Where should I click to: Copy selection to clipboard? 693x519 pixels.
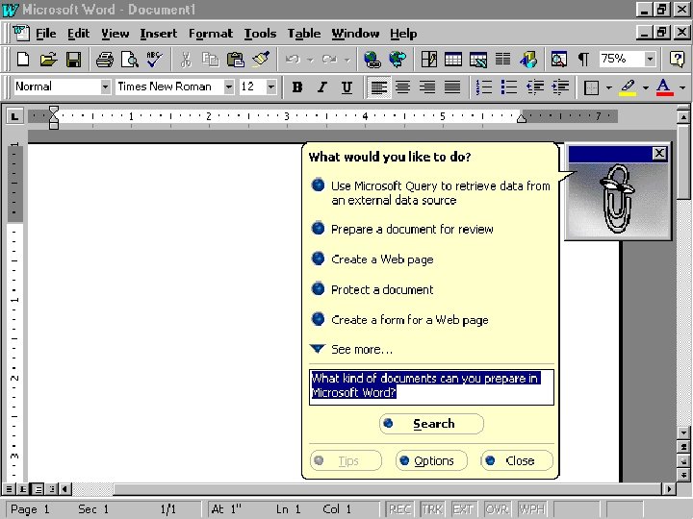click(211, 59)
